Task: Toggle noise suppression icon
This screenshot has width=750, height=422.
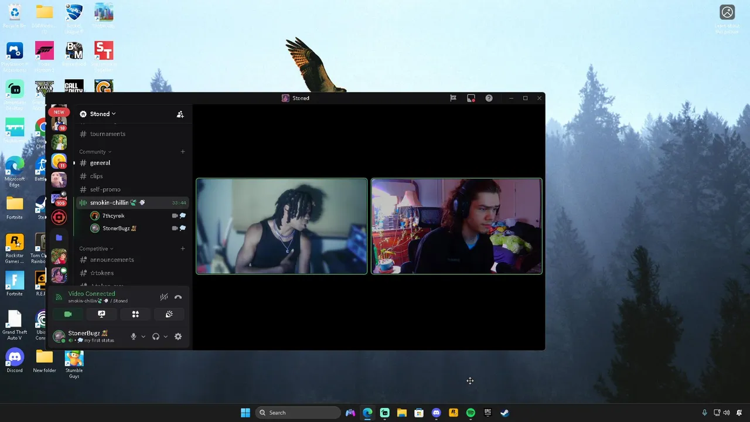Action: [164, 297]
